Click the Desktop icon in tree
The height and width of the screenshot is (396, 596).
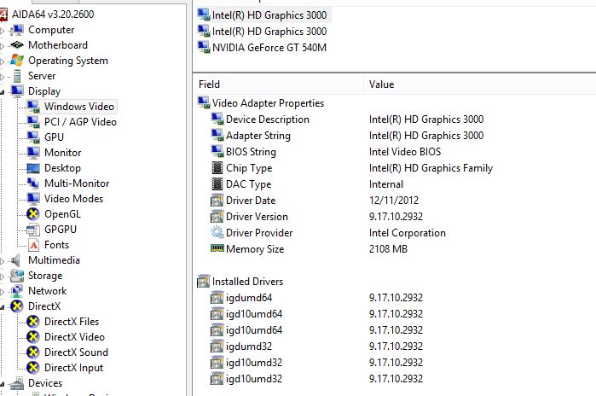coord(33,168)
